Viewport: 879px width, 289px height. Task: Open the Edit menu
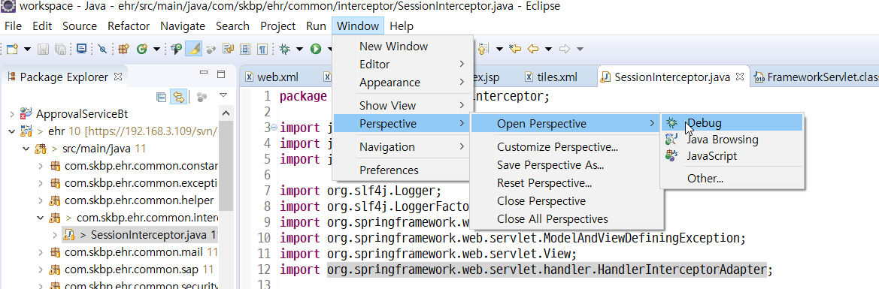click(42, 26)
